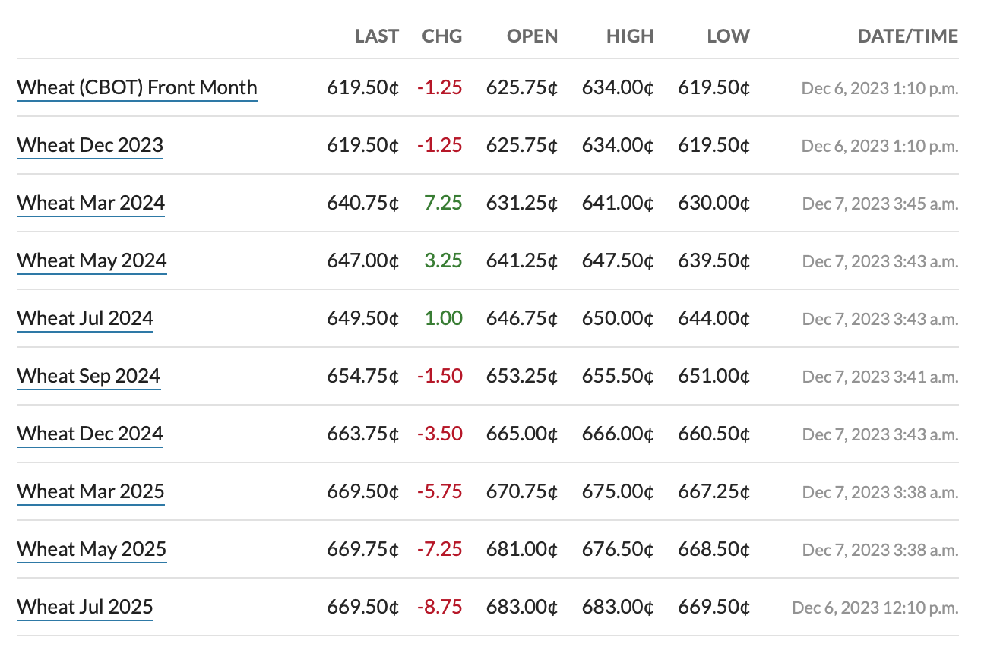Select the 670.75¢ open value

(522, 492)
